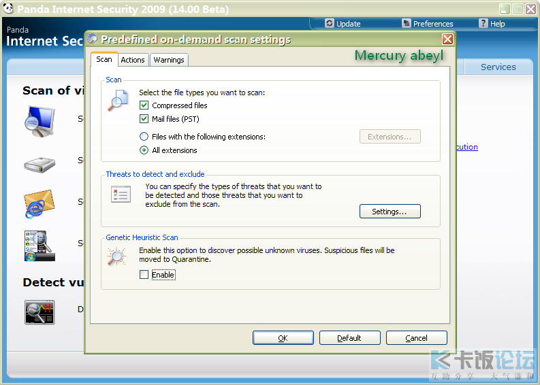
Task: Switch to the Scan tab
Action: pyautogui.click(x=104, y=59)
